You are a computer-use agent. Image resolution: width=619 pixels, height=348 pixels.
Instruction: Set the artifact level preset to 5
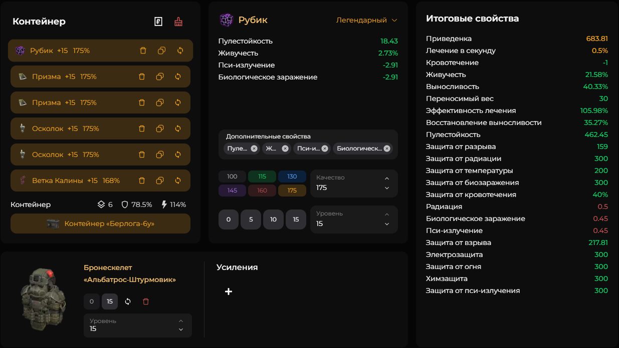pyautogui.click(x=251, y=219)
